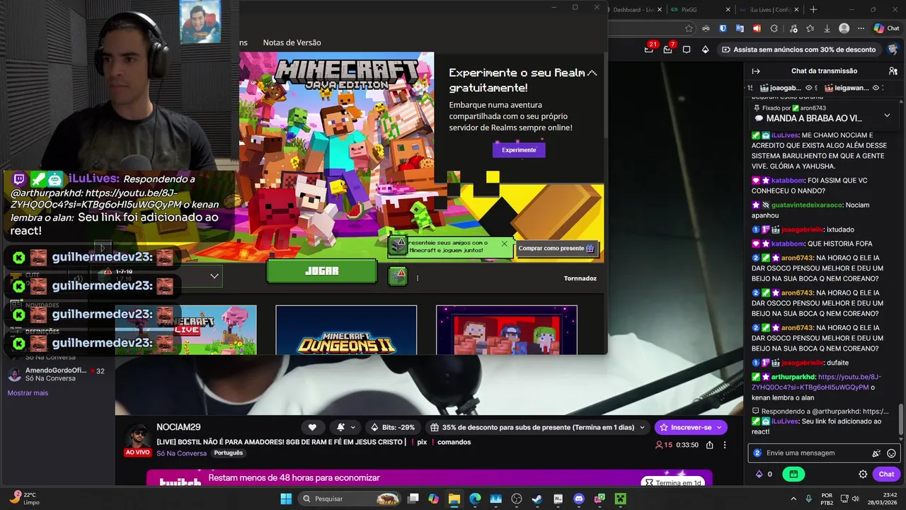Open the emote picker smiley
906x510 pixels.
[891, 453]
